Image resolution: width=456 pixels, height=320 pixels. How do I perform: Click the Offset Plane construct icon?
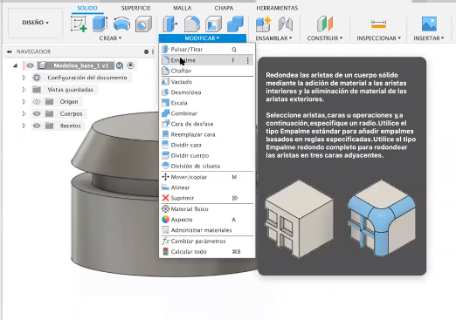[325, 24]
